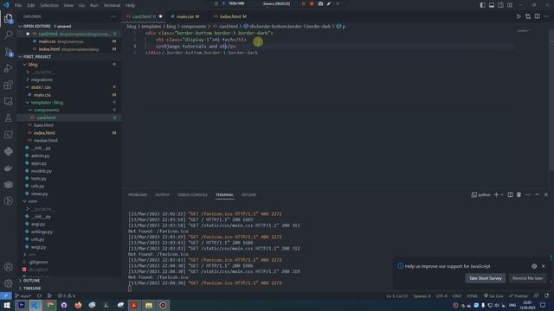Toggle bottom panel visibility
The image size is (554, 311).
pos(492,5)
